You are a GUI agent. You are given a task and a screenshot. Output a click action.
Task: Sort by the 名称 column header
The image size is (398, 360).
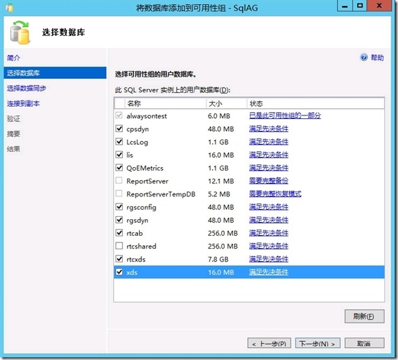coord(165,103)
